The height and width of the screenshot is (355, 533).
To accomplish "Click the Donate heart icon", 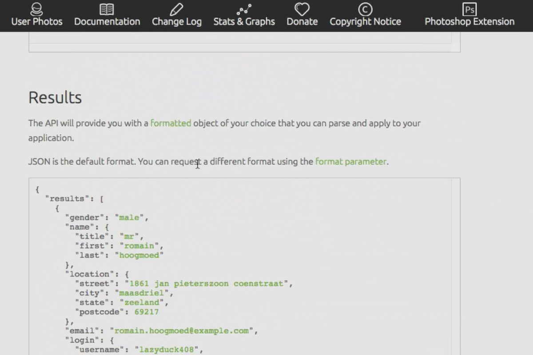I will click(302, 9).
